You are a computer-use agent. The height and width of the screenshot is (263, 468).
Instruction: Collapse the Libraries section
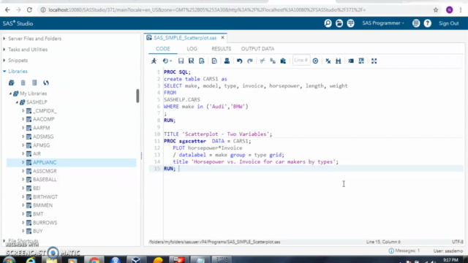pos(4,72)
